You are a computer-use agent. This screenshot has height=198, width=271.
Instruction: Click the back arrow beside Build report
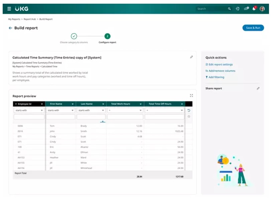(x=10, y=28)
